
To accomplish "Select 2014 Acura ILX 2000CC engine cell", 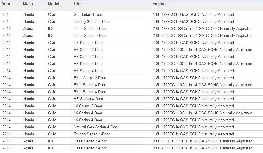I will [x=206, y=36].
